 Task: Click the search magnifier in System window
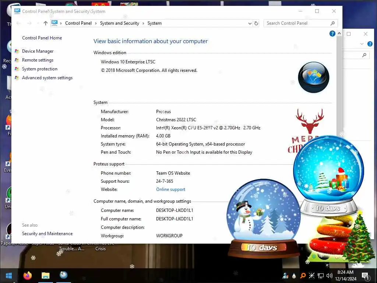pos(332,23)
